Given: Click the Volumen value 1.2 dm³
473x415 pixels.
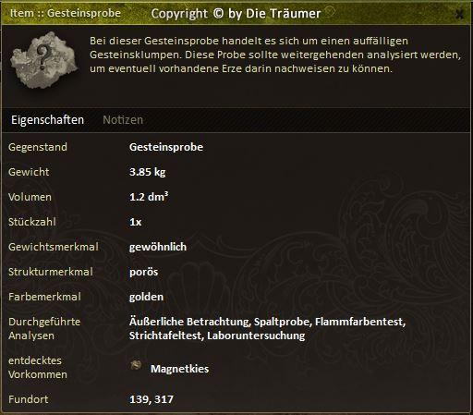Looking at the screenshot, I should click(149, 197).
